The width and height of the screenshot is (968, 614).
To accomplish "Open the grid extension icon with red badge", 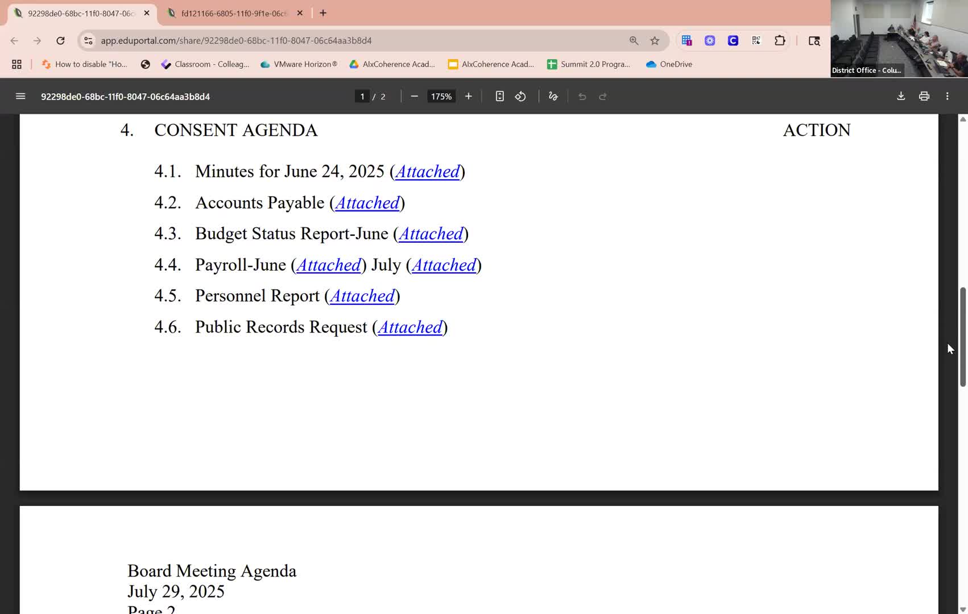I will 686,40.
